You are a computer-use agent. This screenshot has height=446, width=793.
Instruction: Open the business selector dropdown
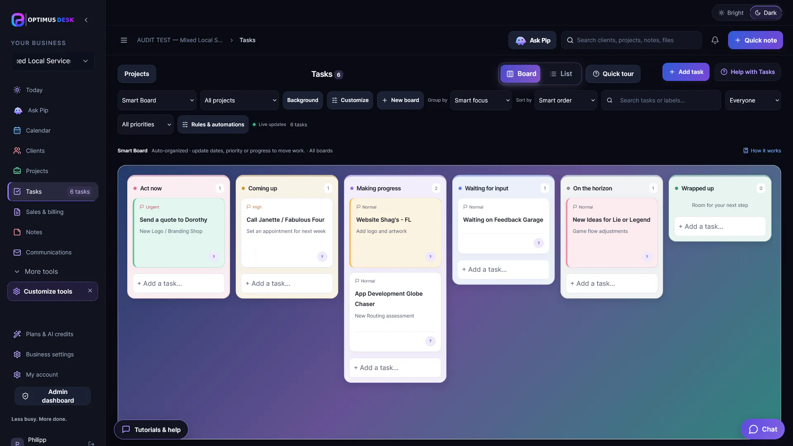[x=52, y=61]
